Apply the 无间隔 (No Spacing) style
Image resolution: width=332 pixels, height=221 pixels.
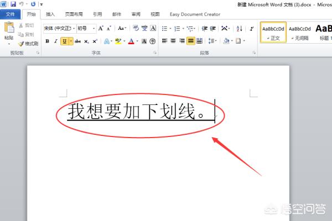tap(299, 33)
